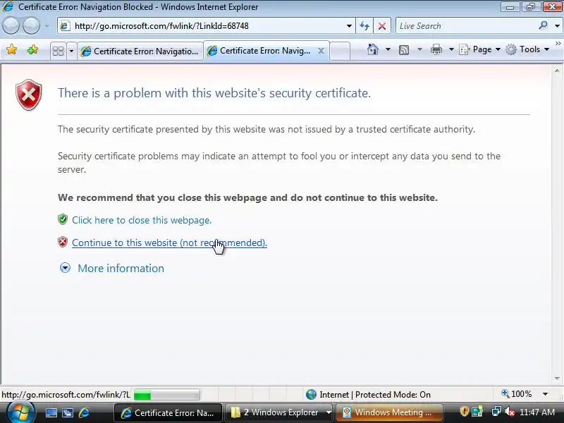Open the search provider options dropdown
The image size is (564, 423).
tap(557, 26)
